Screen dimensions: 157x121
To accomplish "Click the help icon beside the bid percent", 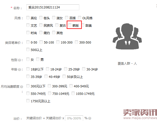I will point(90,118).
